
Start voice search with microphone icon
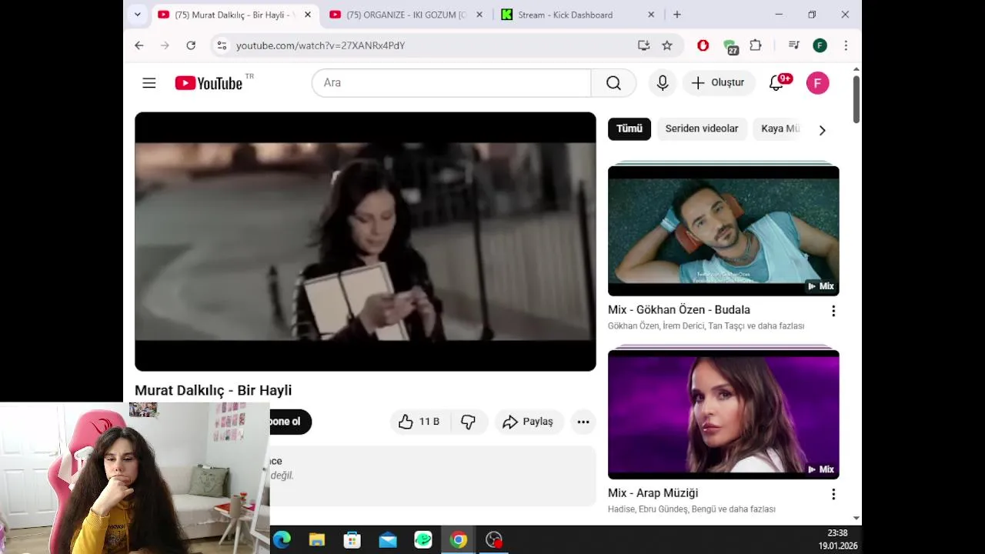[663, 83]
